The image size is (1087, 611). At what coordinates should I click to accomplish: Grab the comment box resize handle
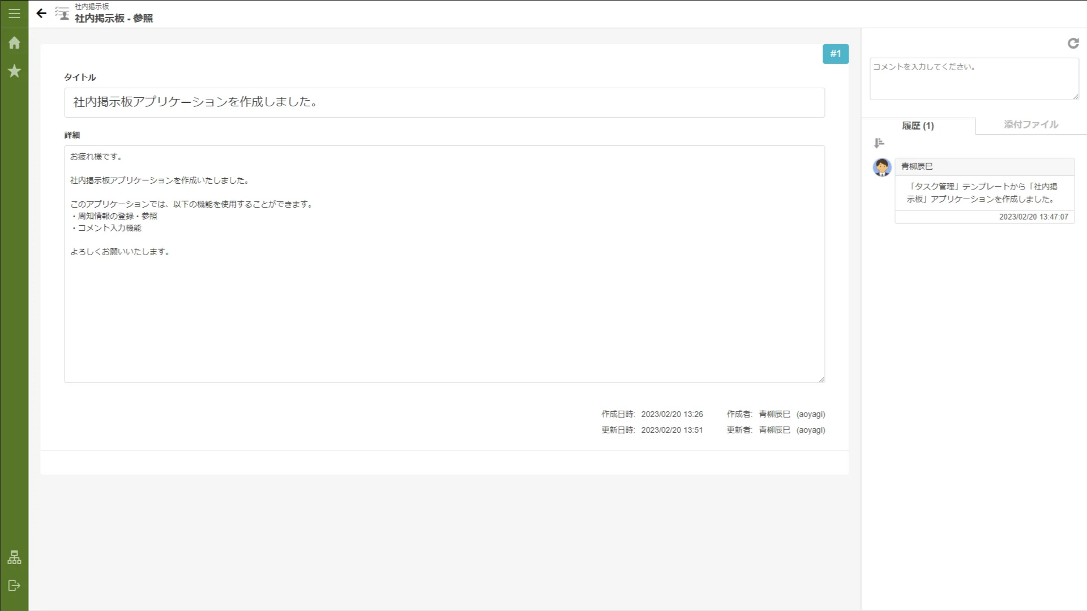pyautogui.click(x=1076, y=96)
